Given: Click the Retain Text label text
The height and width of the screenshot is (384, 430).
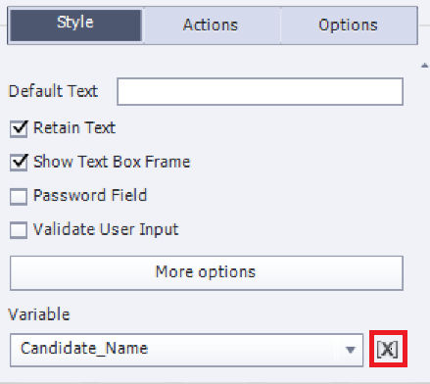Looking at the screenshot, I should 74,127.
